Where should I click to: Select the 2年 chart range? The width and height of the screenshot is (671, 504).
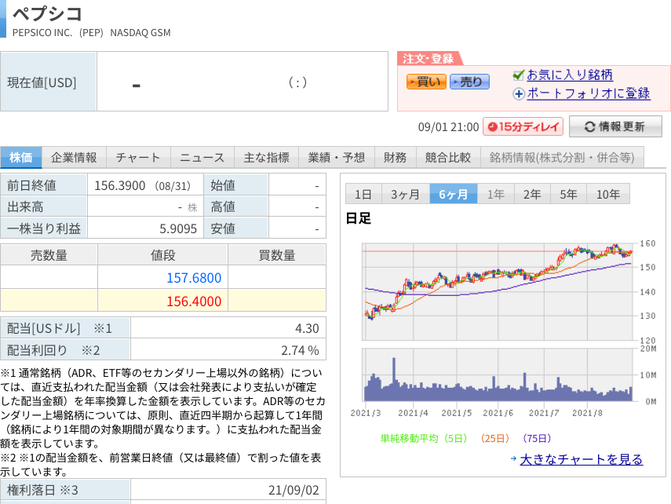click(x=532, y=195)
